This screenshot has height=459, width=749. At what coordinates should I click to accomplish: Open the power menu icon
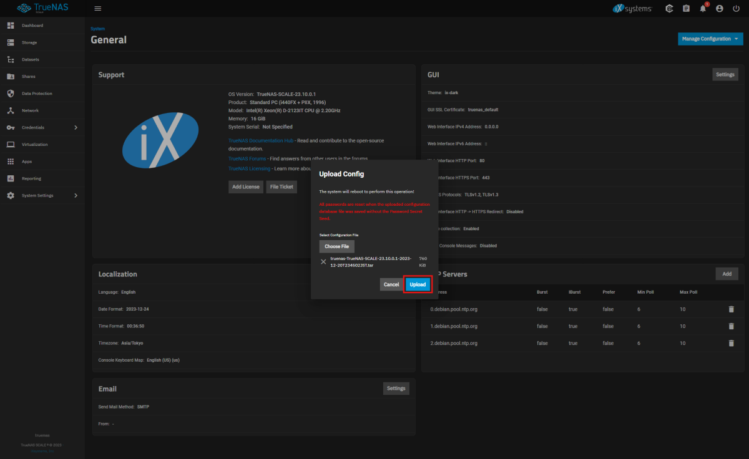pos(737,9)
